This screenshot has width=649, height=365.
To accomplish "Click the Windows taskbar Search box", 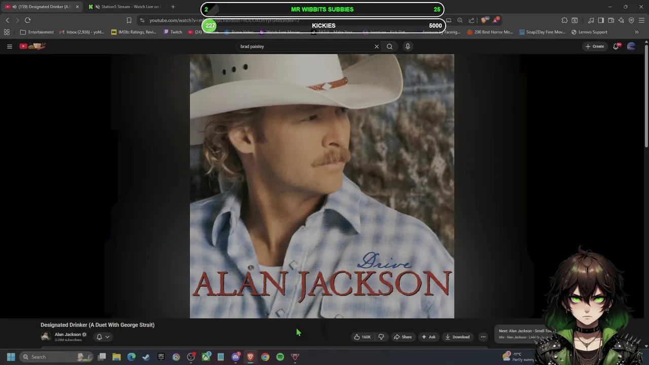I will [57, 357].
